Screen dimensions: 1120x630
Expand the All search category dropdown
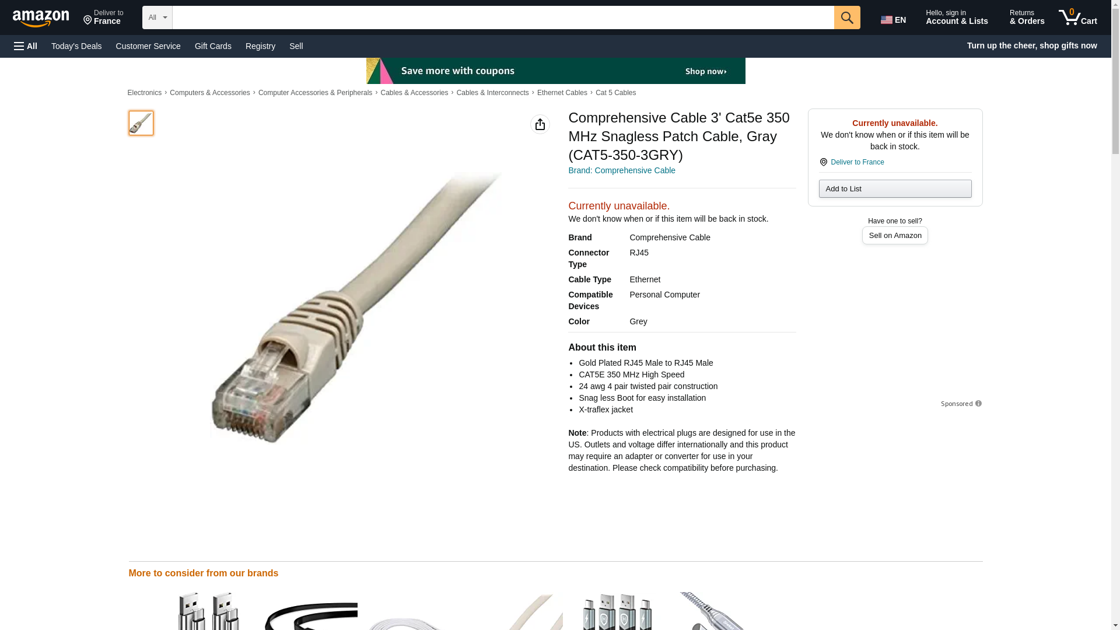pyautogui.click(x=157, y=17)
